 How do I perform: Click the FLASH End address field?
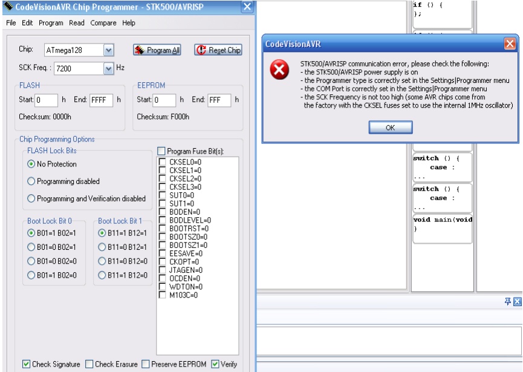point(102,100)
